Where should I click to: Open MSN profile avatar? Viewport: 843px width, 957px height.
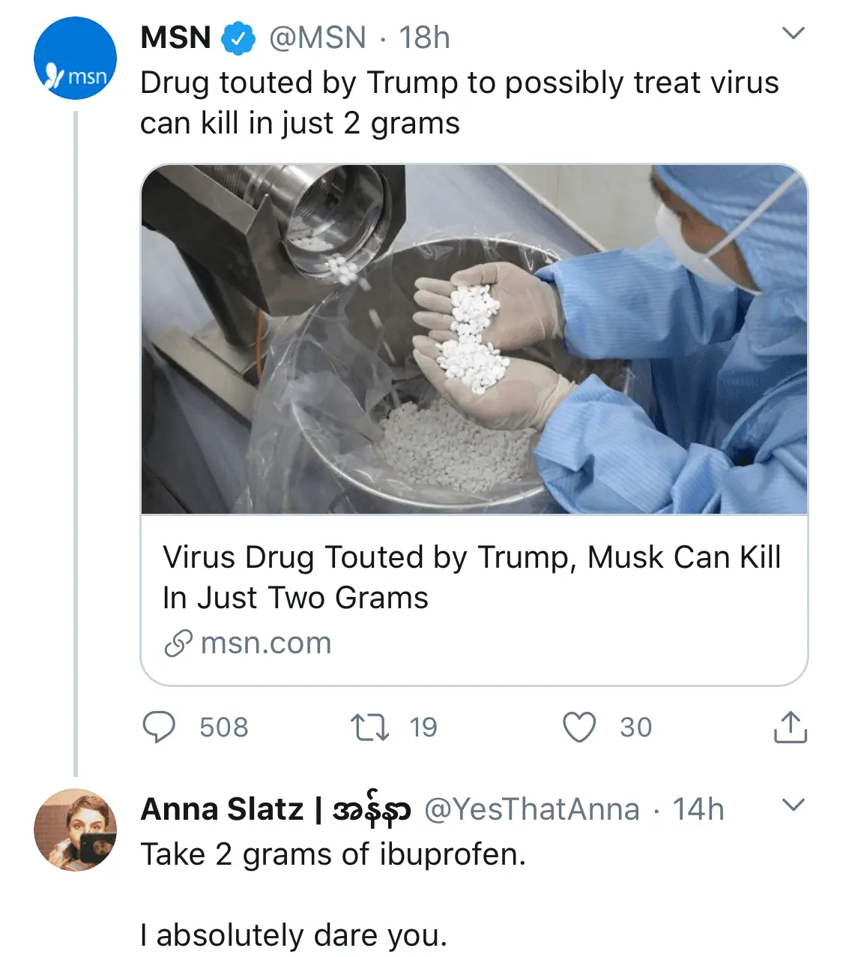(76, 59)
